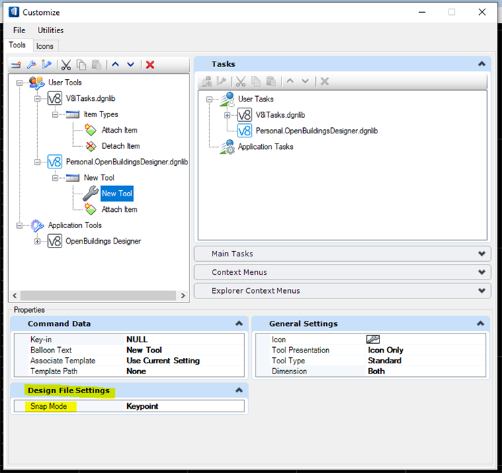This screenshot has height=473, width=502.
Task: Collapse the Item Types toolbox node
Action: (55, 114)
